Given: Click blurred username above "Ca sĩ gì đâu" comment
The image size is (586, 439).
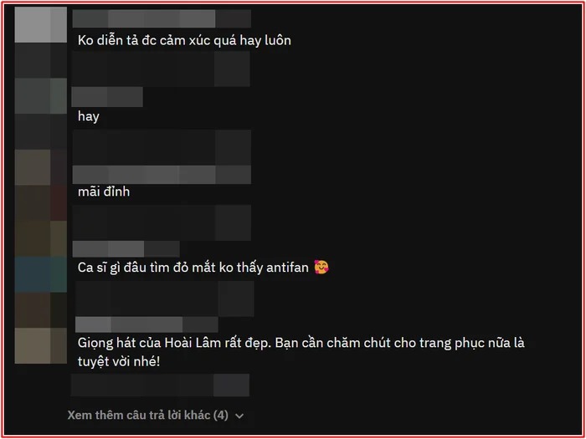Looking at the screenshot, I should pos(126,249).
